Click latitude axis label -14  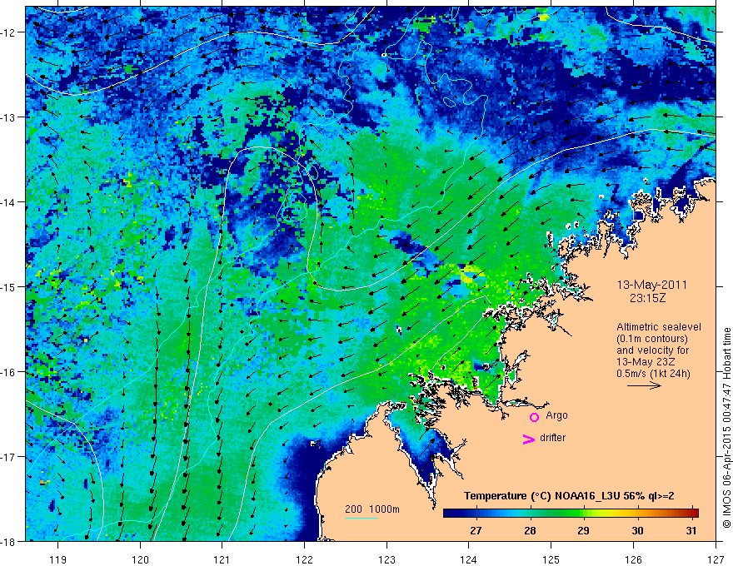click(7, 202)
